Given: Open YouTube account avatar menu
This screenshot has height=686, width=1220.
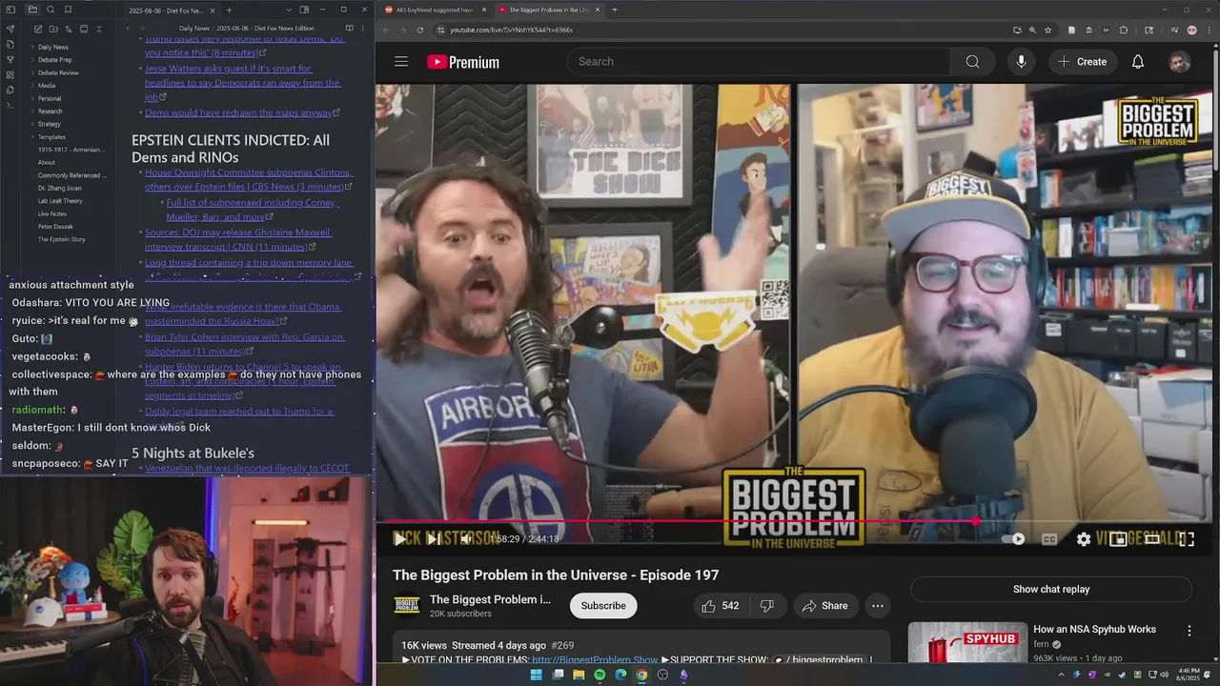Looking at the screenshot, I should pyautogui.click(x=1180, y=62).
